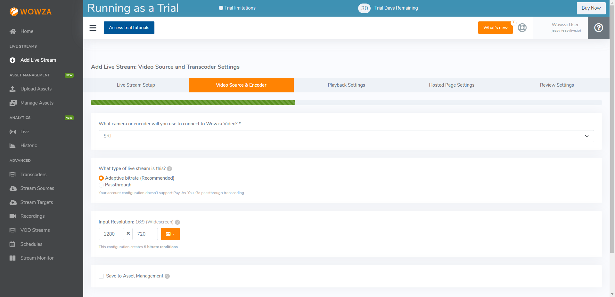Click the Manage Assets icon

click(x=13, y=103)
